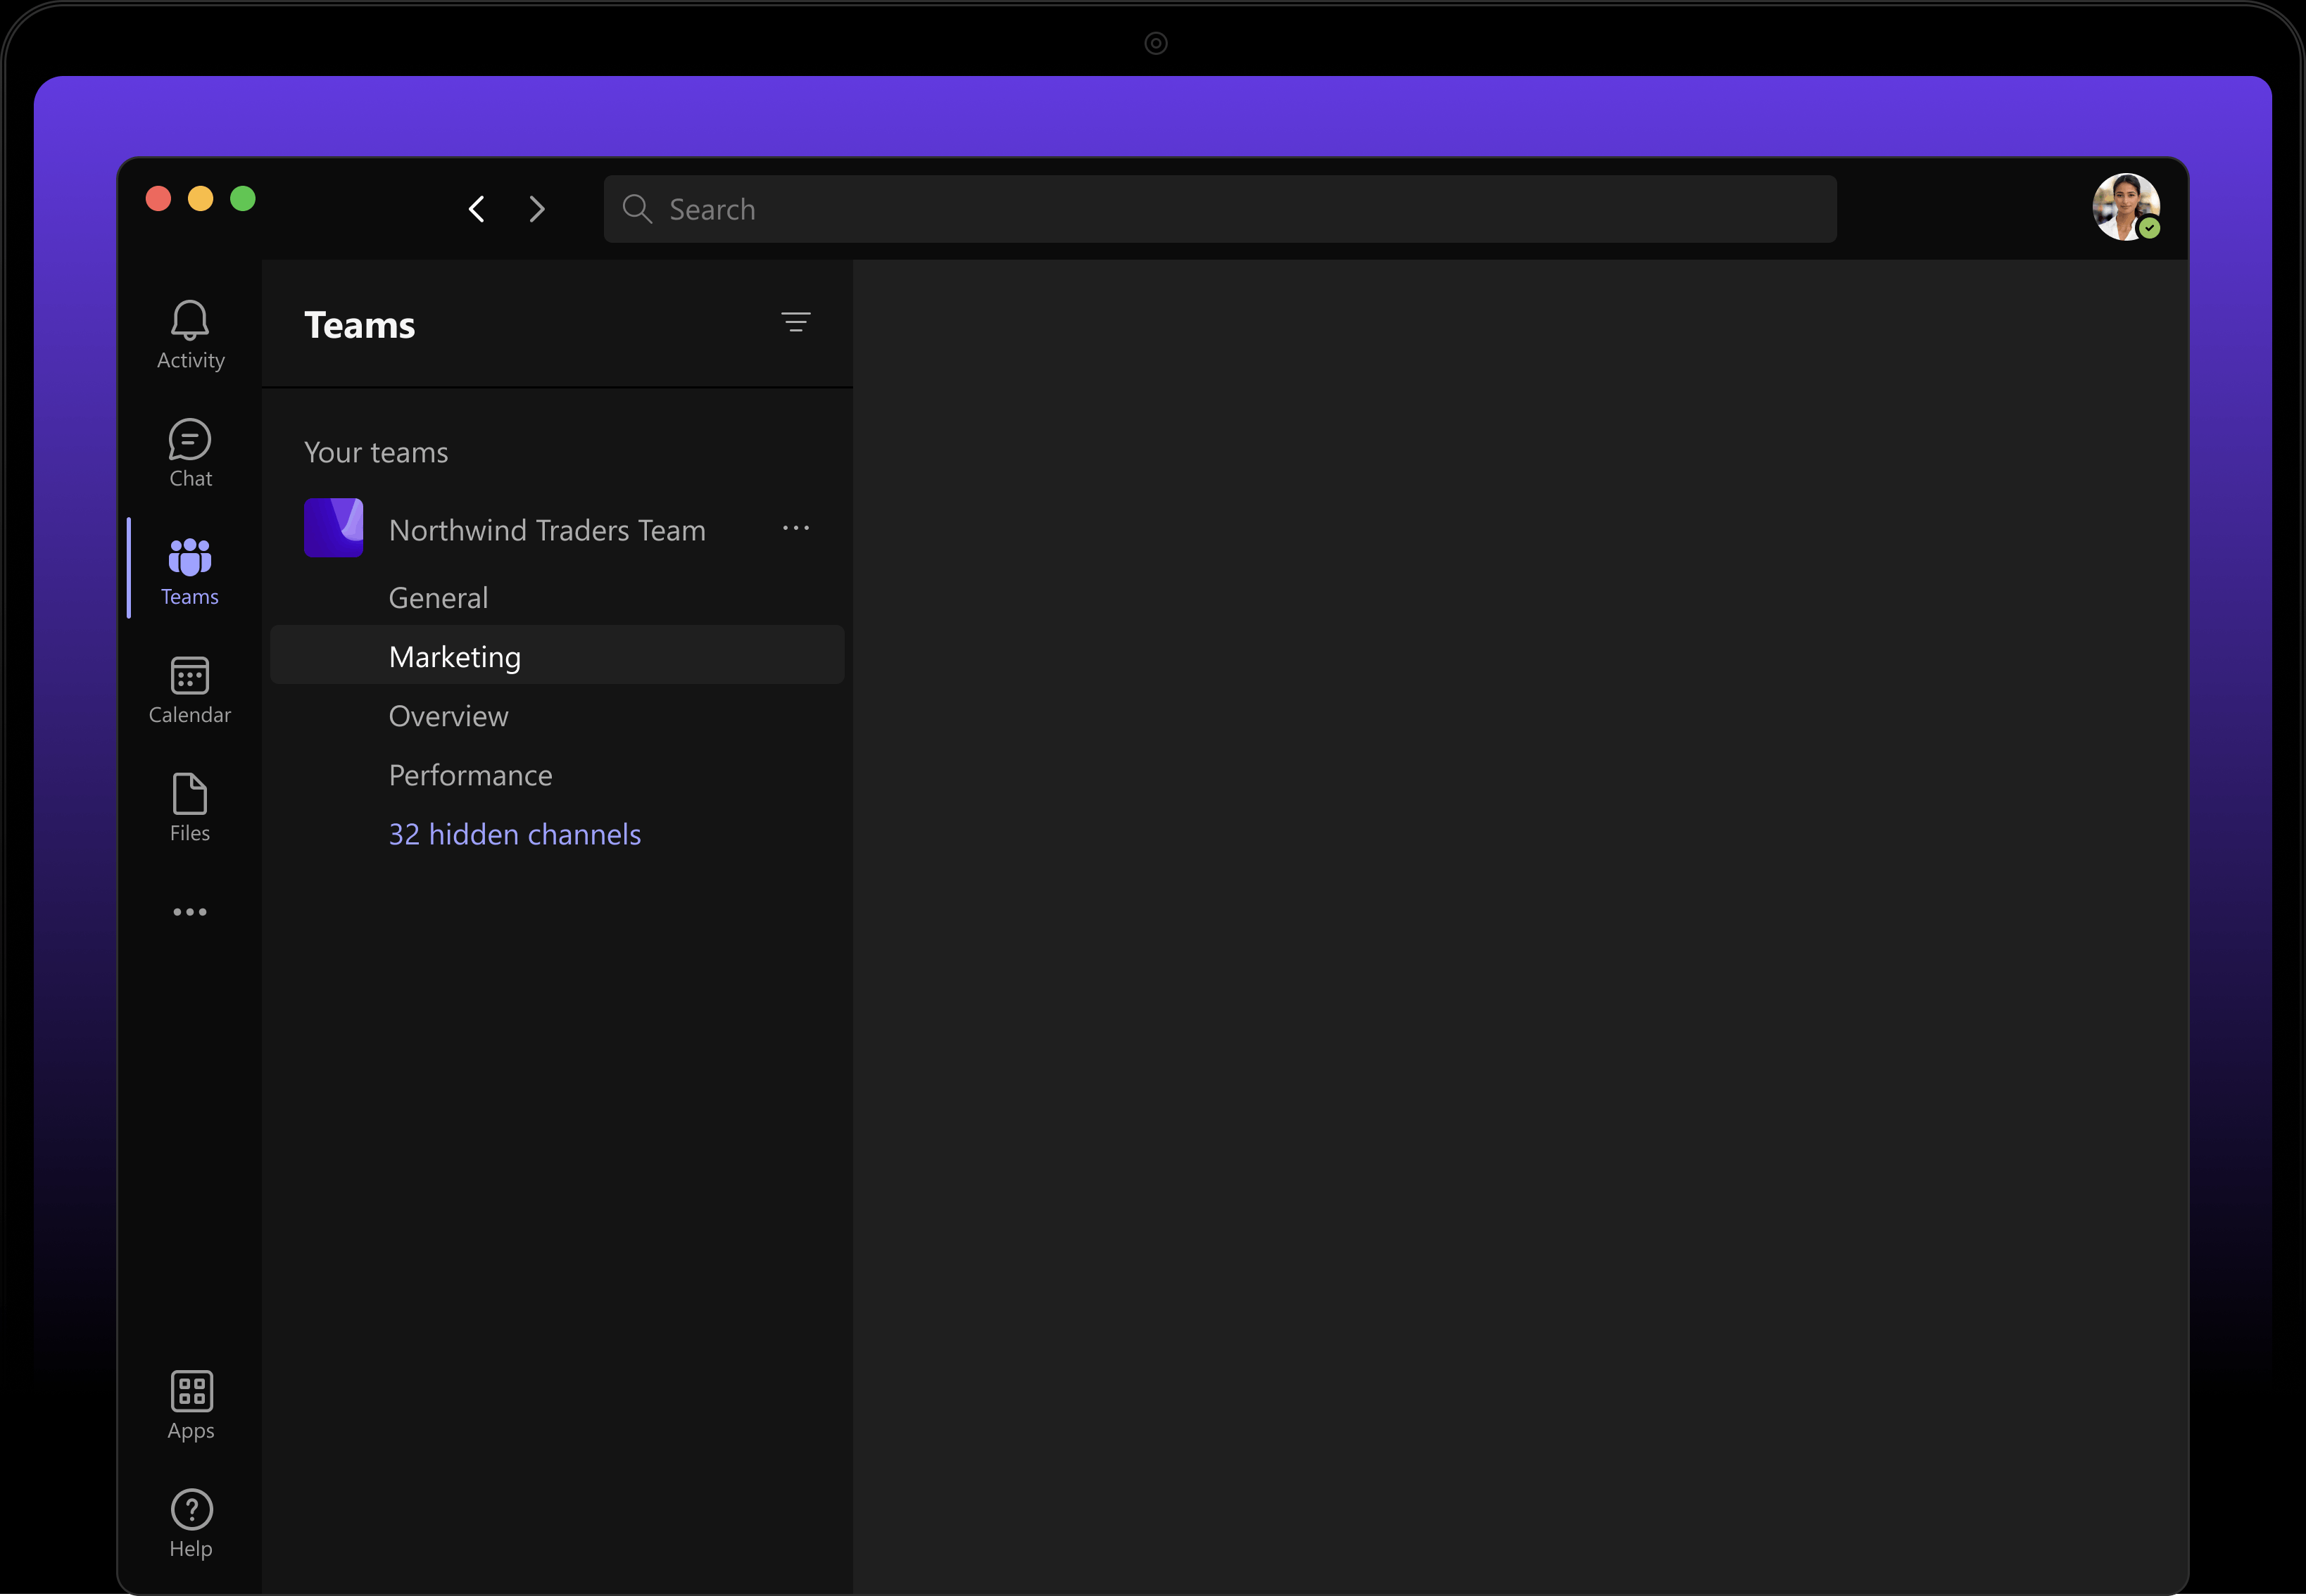Image resolution: width=2306 pixels, height=1596 pixels.
Task: Show the 32 hidden channels
Action: pos(515,834)
